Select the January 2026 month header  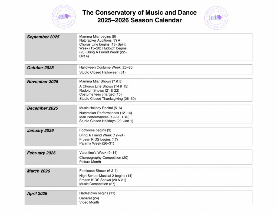coord(41,131)
